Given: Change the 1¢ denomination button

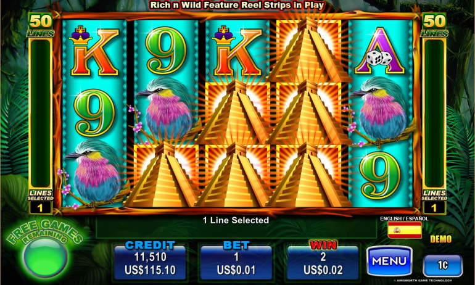Looking at the screenshot, I should pos(442,265).
